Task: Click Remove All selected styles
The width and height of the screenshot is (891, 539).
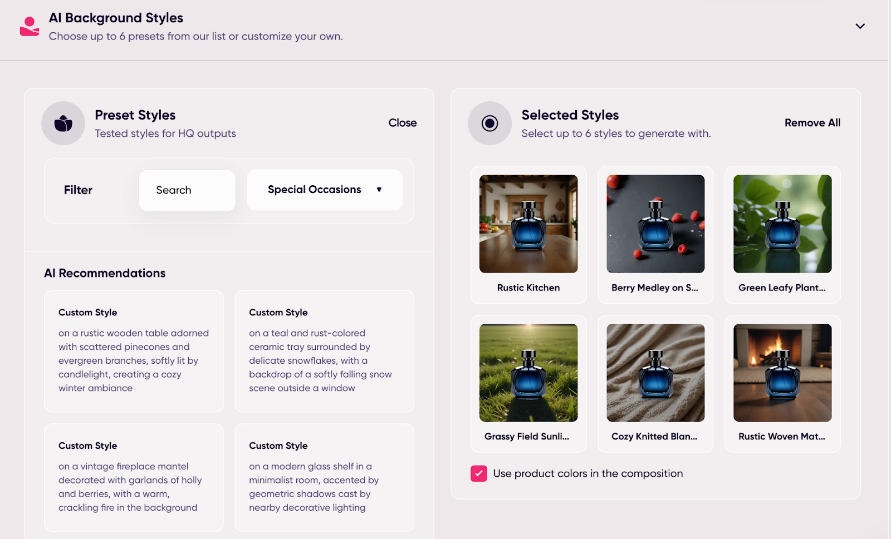Action: [x=812, y=123]
